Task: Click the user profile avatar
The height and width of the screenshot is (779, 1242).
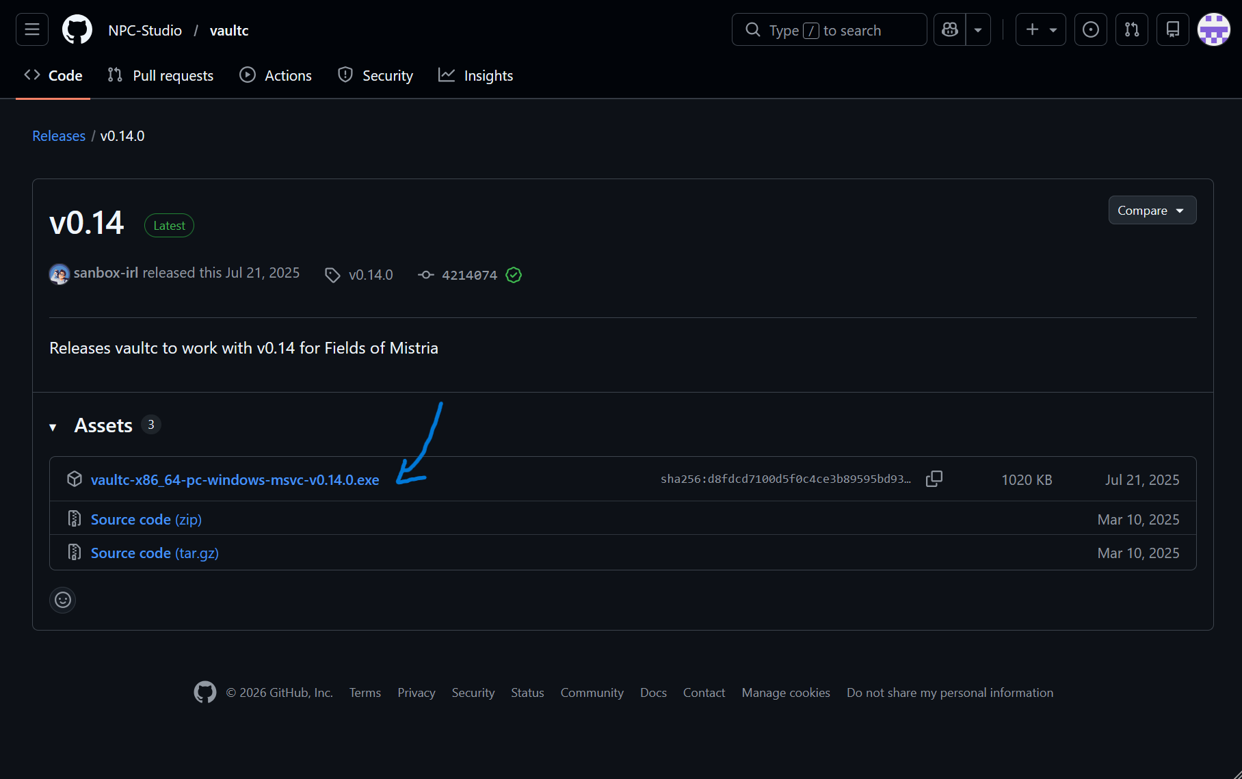Action: tap(1214, 30)
